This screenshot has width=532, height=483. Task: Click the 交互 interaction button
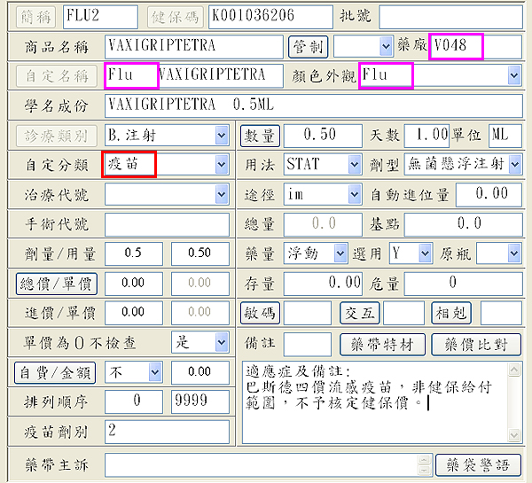click(x=360, y=313)
